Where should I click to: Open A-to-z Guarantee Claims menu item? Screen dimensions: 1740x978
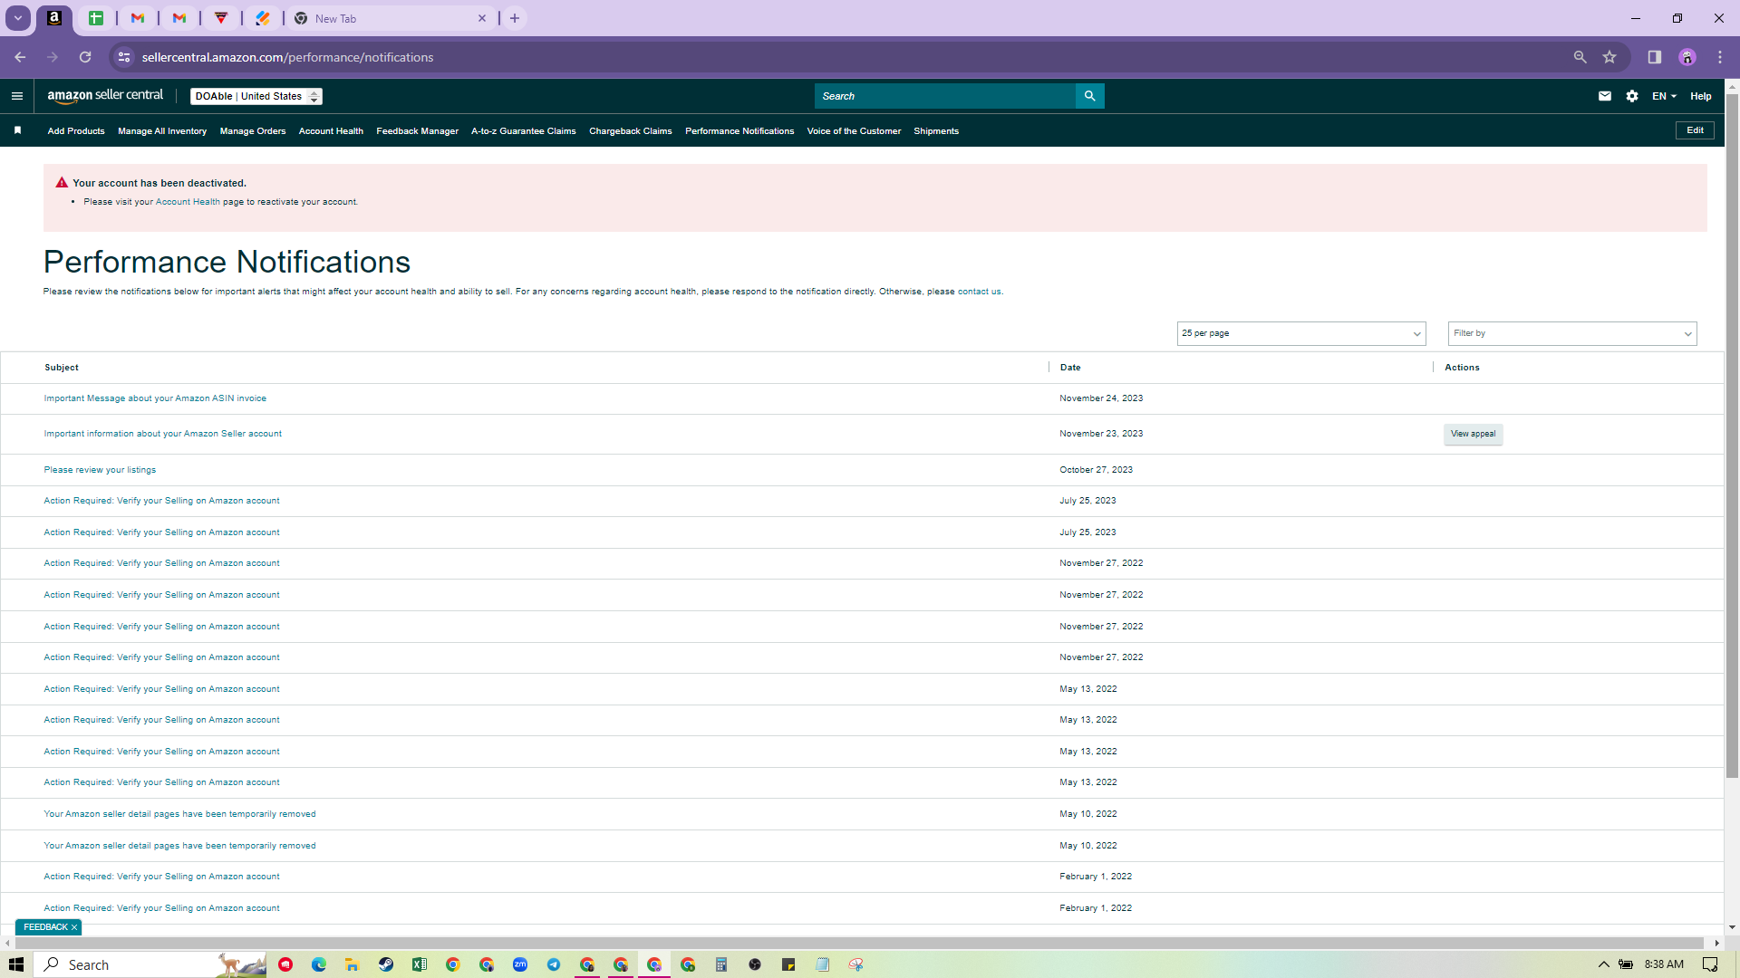point(523,131)
